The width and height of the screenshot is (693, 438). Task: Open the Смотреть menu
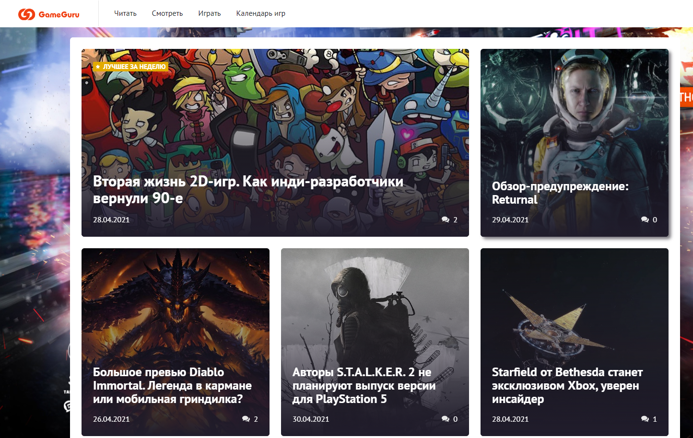pos(167,13)
